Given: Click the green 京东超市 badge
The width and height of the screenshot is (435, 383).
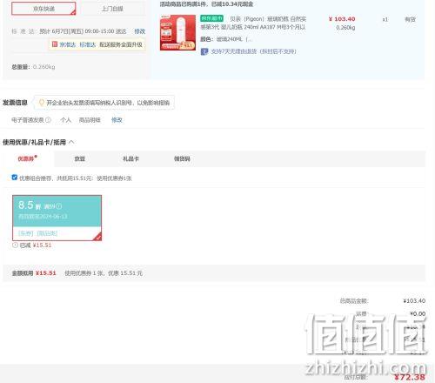Looking at the screenshot, I should (x=211, y=18).
